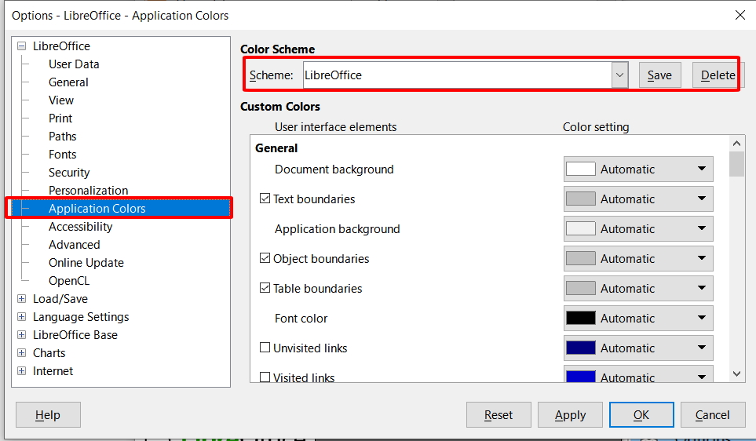
Task: Select OpenCL in the options tree
Action: click(69, 280)
